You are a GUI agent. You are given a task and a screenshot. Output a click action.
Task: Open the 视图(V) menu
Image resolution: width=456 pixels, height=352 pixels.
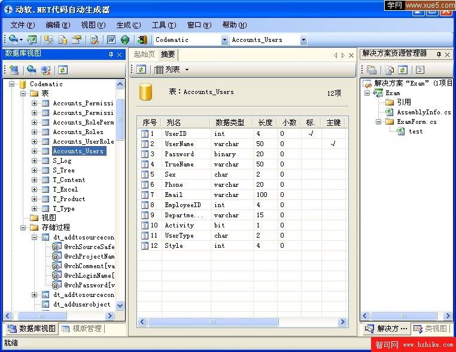point(93,25)
